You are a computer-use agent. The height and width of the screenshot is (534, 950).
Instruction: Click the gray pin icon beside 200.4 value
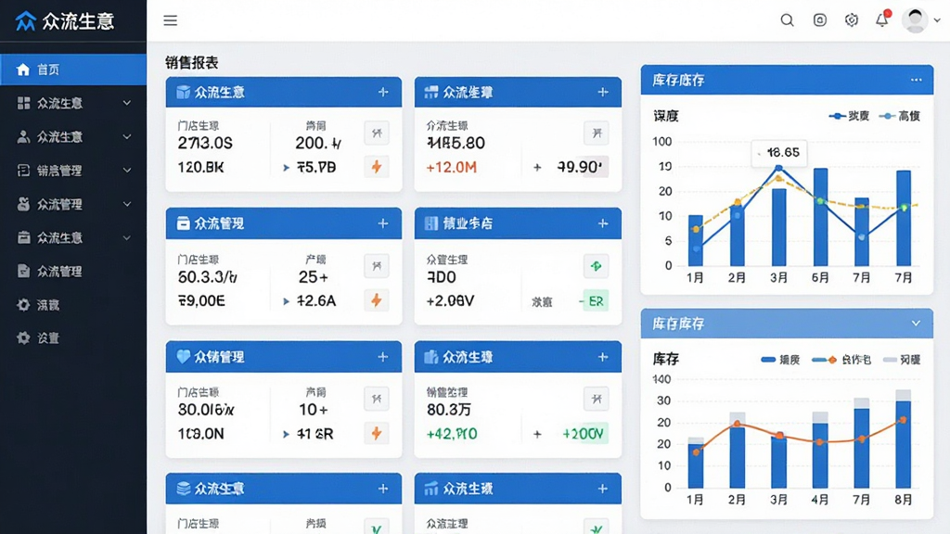click(377, 133)
